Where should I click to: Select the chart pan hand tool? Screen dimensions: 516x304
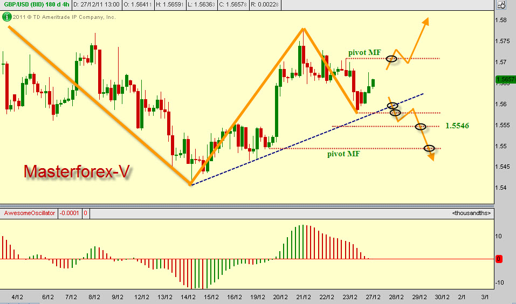501,5
